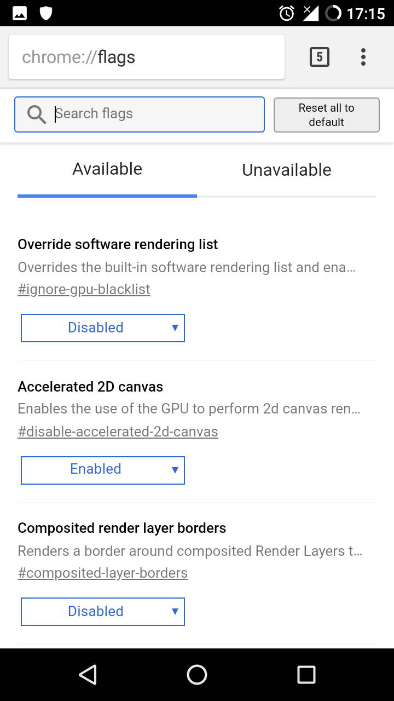Focus the Search flags input field
Image resolution: width=394 pixels, height=701 pixels.
click(156, 114)
